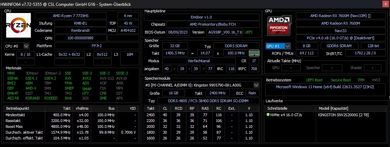Click the AMD Radeon Graphics logo
Screen dimensions: 390x147
tap(279, 25)
